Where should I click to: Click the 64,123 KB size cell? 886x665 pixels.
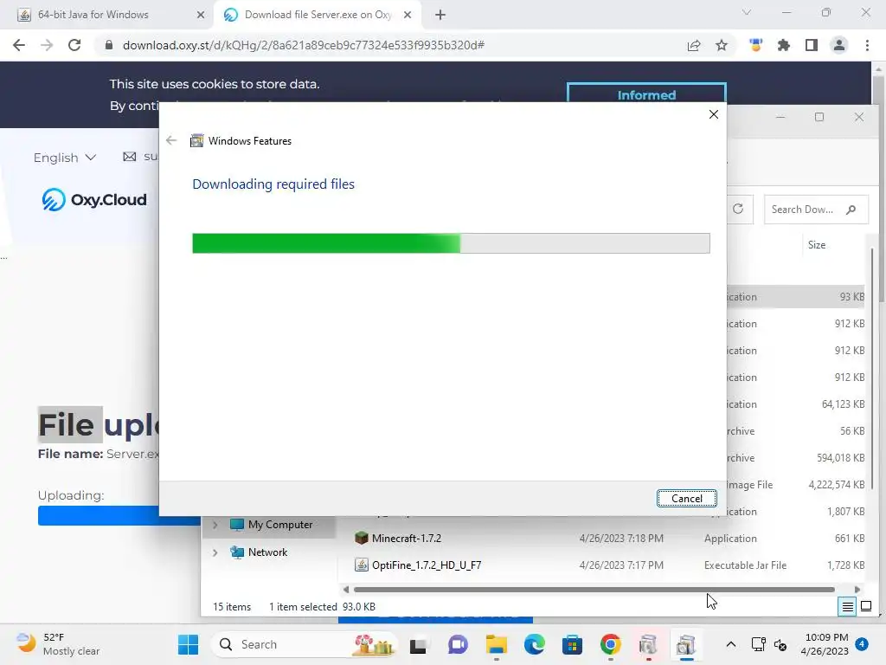(843, 404)
